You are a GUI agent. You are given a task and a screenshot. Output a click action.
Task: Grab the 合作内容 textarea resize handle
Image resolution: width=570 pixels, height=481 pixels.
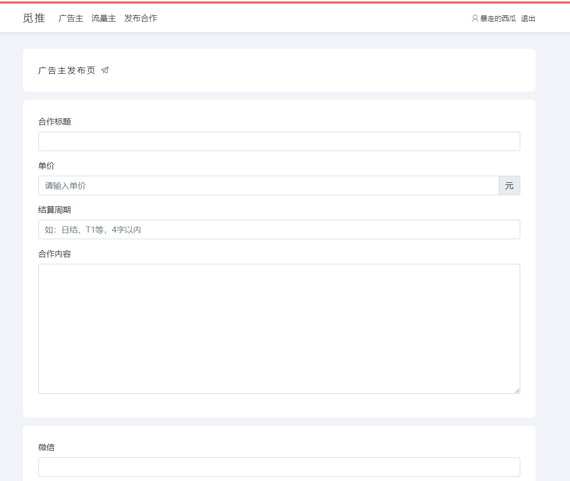(517, 390)
